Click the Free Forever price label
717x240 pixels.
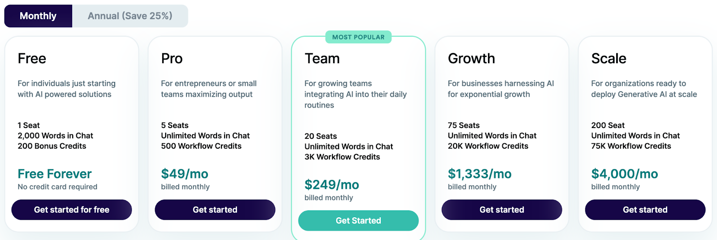[x=55, y=174]
